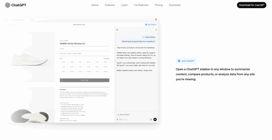Click the attach plus icon in the chat input
The image size is (272, 140).
(x=117, y=119)
